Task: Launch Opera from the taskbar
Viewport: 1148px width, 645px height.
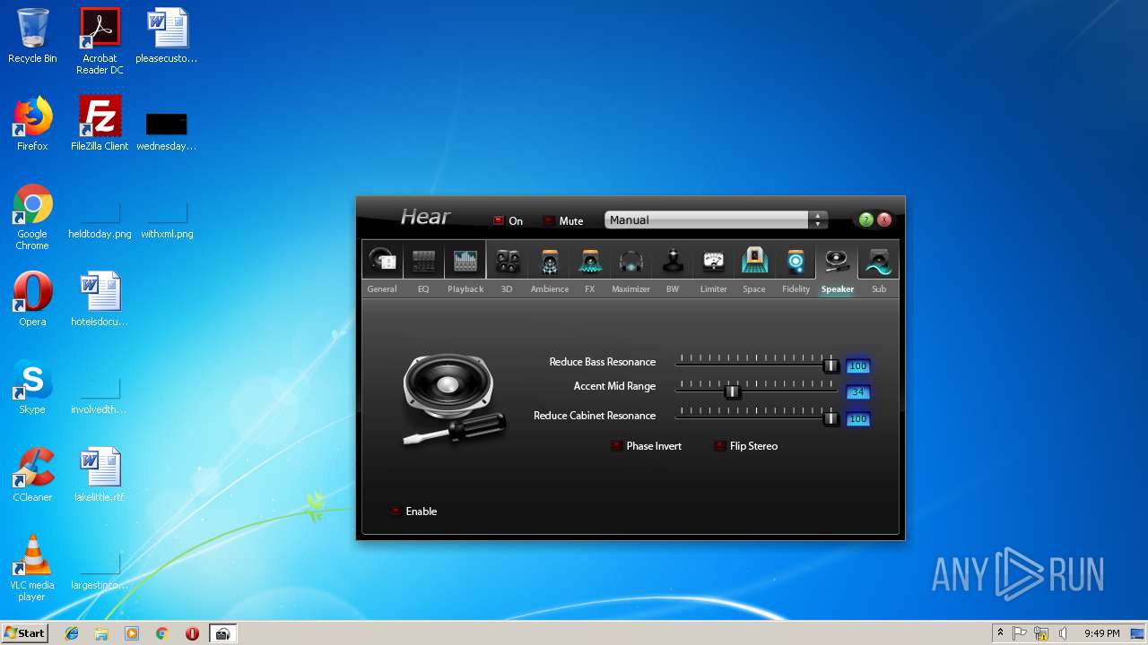Action: point(192,633)
